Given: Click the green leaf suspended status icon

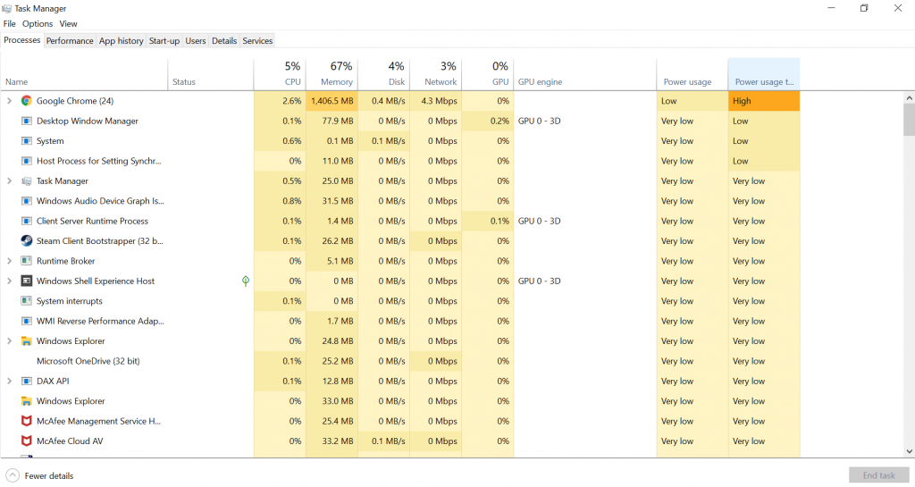Looking at the screenshot, I should (246, 281).
